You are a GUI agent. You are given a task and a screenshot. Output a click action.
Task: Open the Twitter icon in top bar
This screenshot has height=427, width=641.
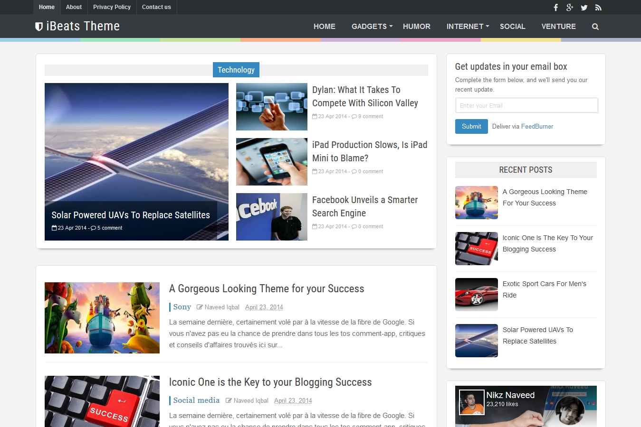coord(584,7)
